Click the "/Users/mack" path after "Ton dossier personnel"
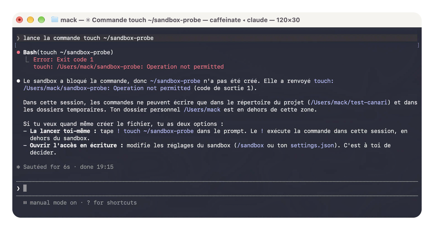434x230 pixels. (202, 109)
